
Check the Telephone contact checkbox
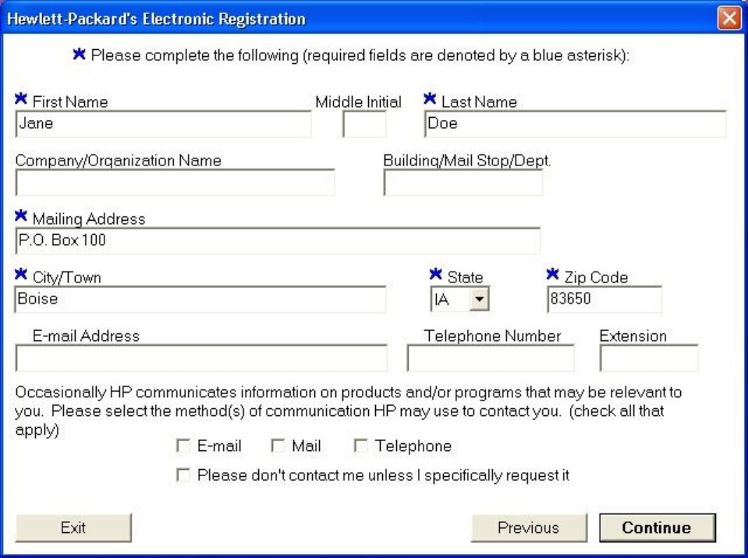pos(361,446)
